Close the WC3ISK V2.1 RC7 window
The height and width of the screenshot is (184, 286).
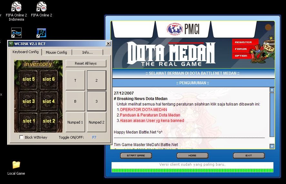[x=108, y=44]
